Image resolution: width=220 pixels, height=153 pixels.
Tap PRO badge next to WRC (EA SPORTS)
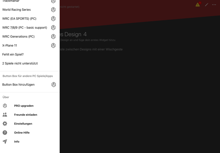point(53,19)
